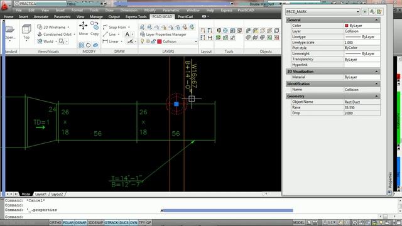The image size is (402, 226).
Task: Open the Modify menu in menu bar
Action: (x=149, y=10)
